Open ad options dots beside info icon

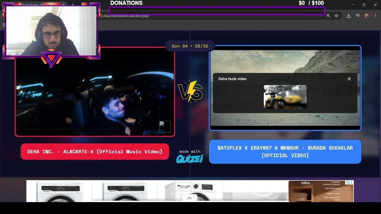352,182
